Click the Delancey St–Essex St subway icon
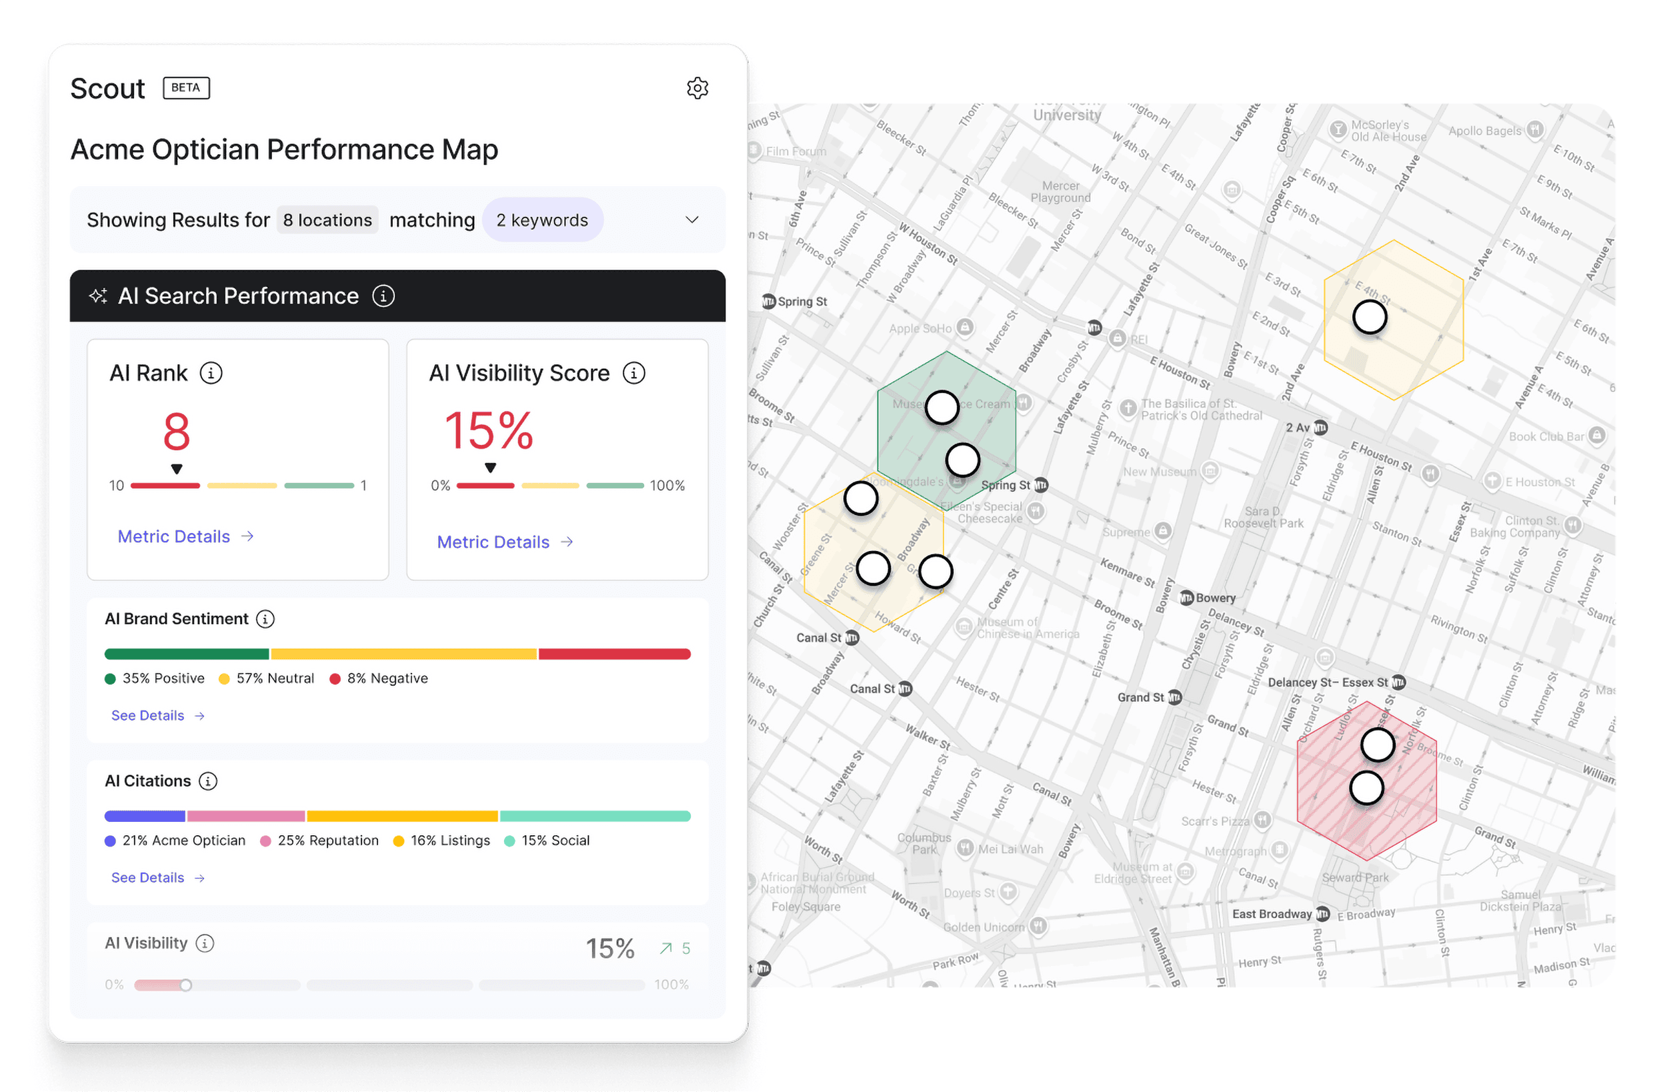The height and width of the screenshot is (1092, 1667). click(1398, 682)
